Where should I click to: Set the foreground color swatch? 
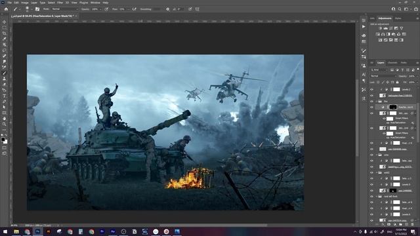coord(3,140)
